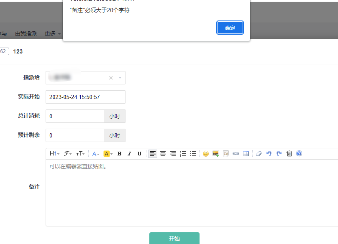Open the font family dropdown in editor toolbar

tap(67, 154)
